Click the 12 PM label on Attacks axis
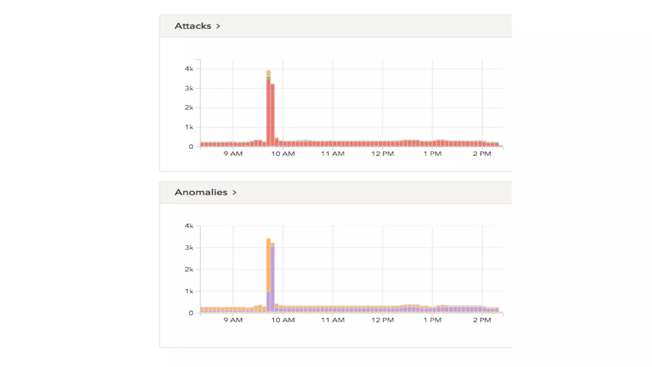The height and width of the screenshot is (367, 652). pyautogui.click(x=382, y=154)
